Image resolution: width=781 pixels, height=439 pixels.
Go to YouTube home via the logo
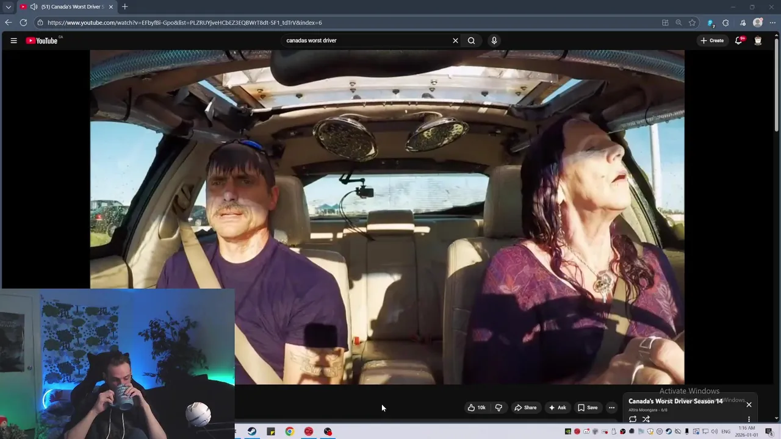[x=41, y=41]
